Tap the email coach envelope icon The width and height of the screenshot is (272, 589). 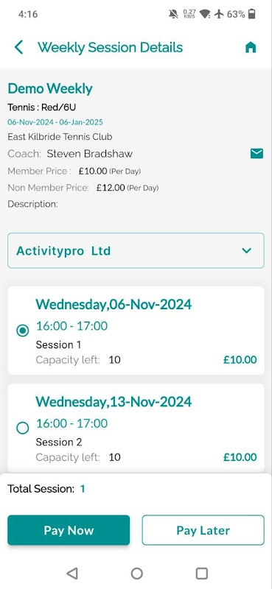pyautogui.click(x=257, y=153)
